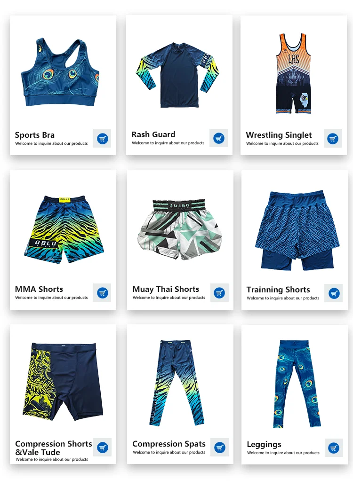Open the Sports Bra product title

[35, 135]
